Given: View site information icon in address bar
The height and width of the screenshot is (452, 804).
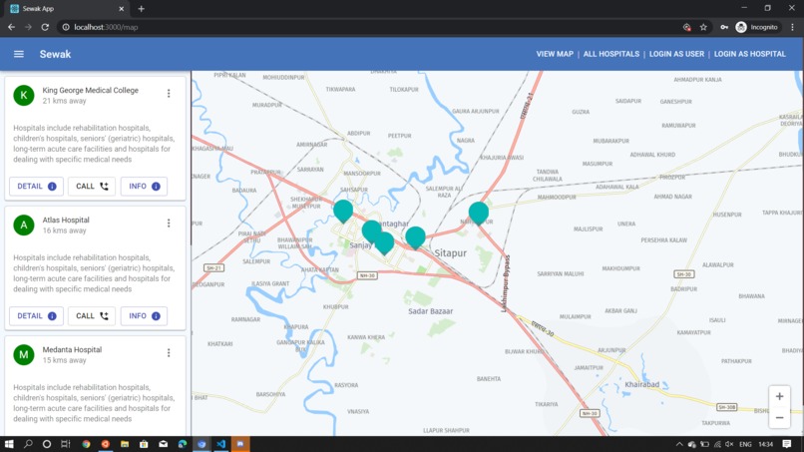Looking at the screenshot, I should (x=66, y=27).
